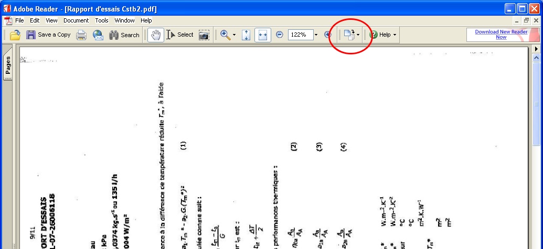Set Fit Page height view
Viewport: 543px width, 249px height.
(246, 35)
